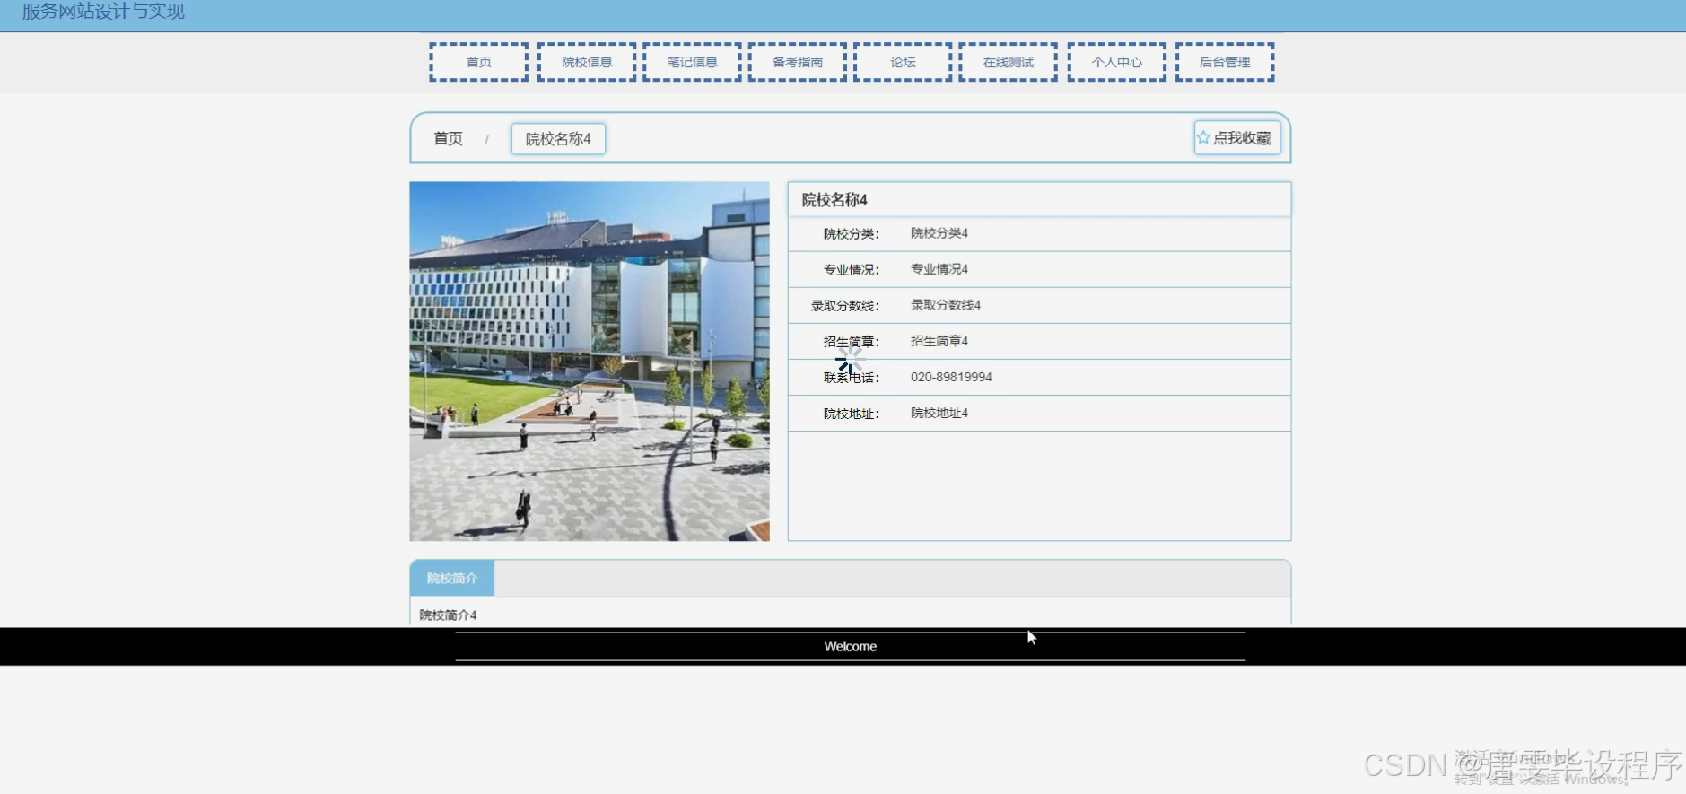Click the 专业情况4 value
The image size is (1686, 794).
pyautogui.click(x=939, y=269)
